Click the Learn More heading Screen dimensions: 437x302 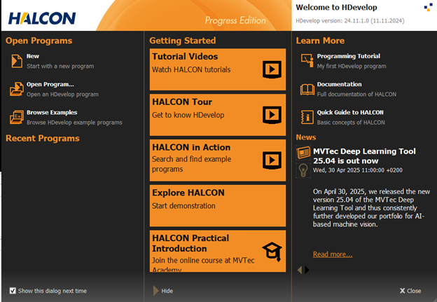point(320,41)
